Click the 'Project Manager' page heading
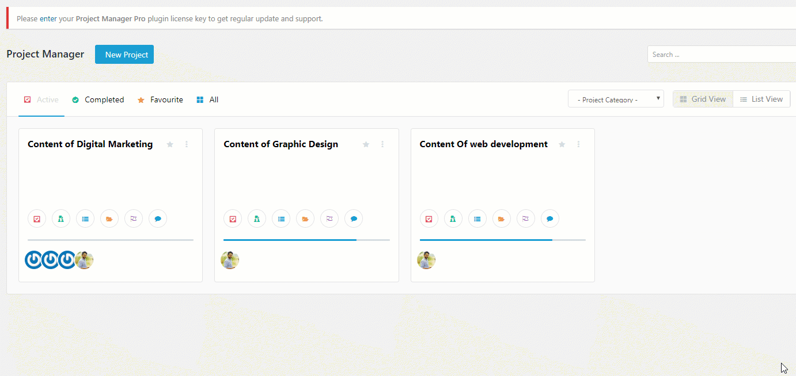This screenshot has width=796, height=376. click(46, 54)
